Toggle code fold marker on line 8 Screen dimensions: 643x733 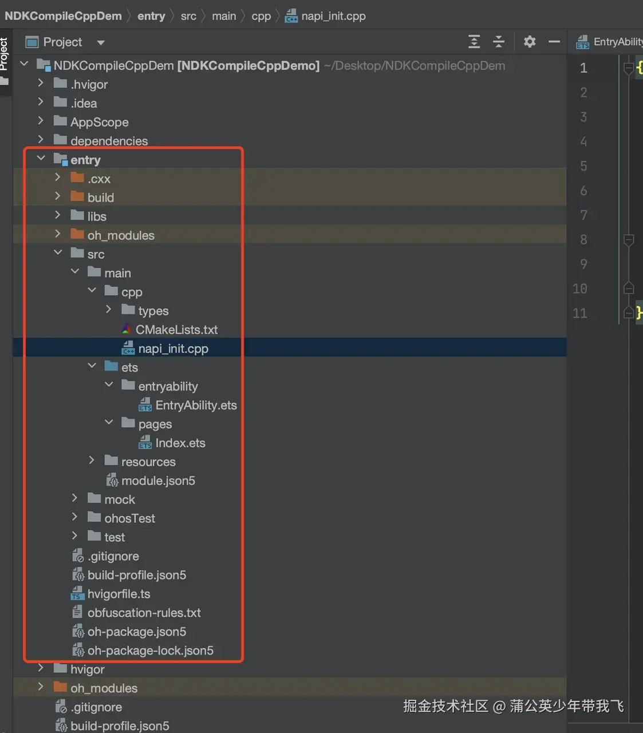coord(628,240)
